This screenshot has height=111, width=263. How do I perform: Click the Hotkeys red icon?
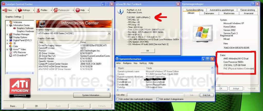coord(20,10)
